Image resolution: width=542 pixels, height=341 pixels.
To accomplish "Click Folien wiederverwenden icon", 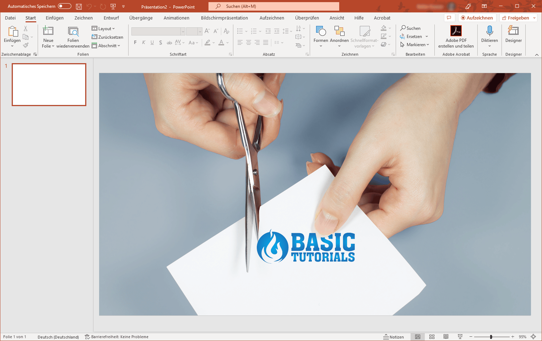I will pyautogui.click(x=73, y=32).
